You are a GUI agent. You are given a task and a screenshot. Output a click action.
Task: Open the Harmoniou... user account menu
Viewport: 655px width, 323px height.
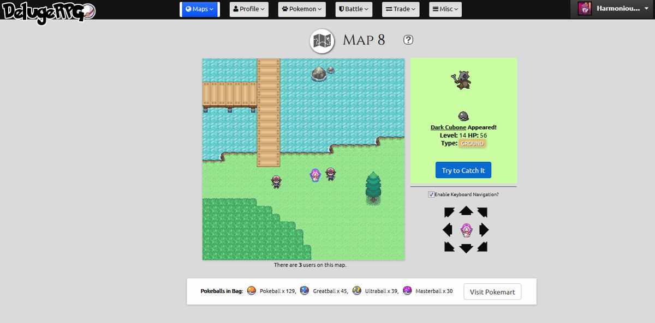(612, 9)
